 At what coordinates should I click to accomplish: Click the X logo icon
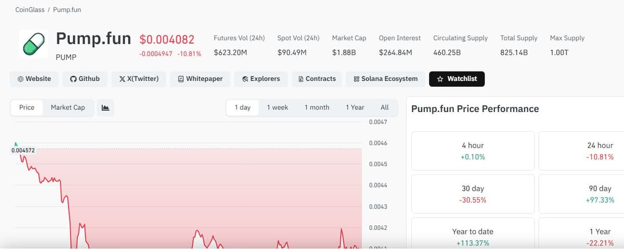point(122,79)
